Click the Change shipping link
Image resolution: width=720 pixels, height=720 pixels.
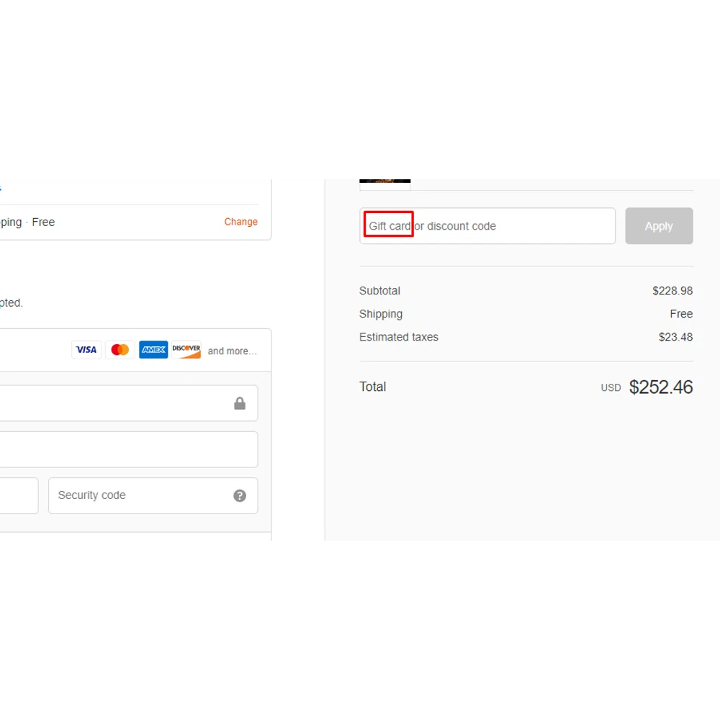[240, 222]
